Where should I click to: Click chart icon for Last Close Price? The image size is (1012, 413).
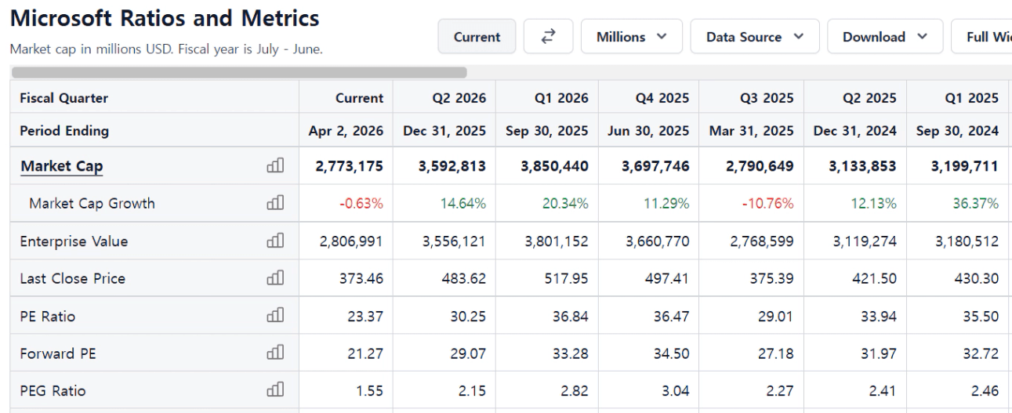tap(275, 278)
